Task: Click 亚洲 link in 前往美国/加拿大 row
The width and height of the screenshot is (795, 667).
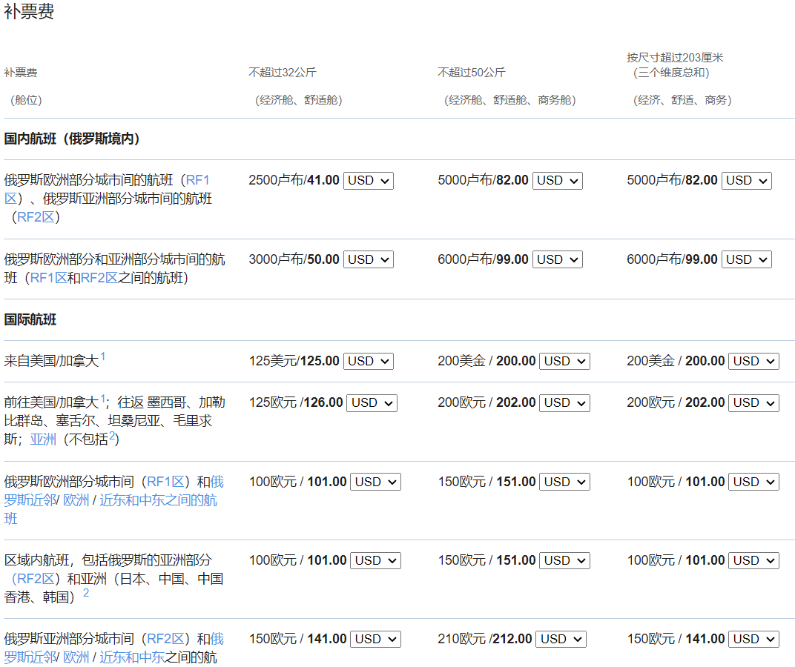Action: click(43, 439)
